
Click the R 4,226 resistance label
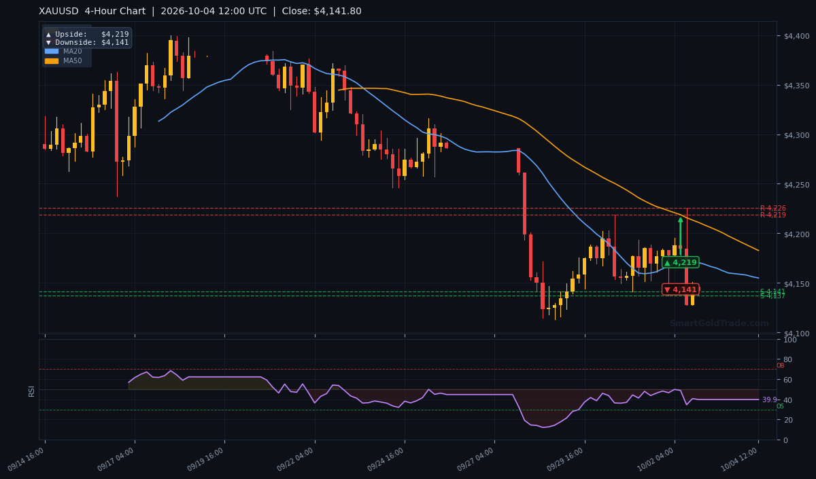773,209
